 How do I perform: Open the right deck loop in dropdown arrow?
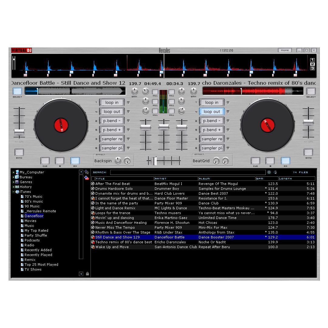pyautogui.click(x=228, y=103)
